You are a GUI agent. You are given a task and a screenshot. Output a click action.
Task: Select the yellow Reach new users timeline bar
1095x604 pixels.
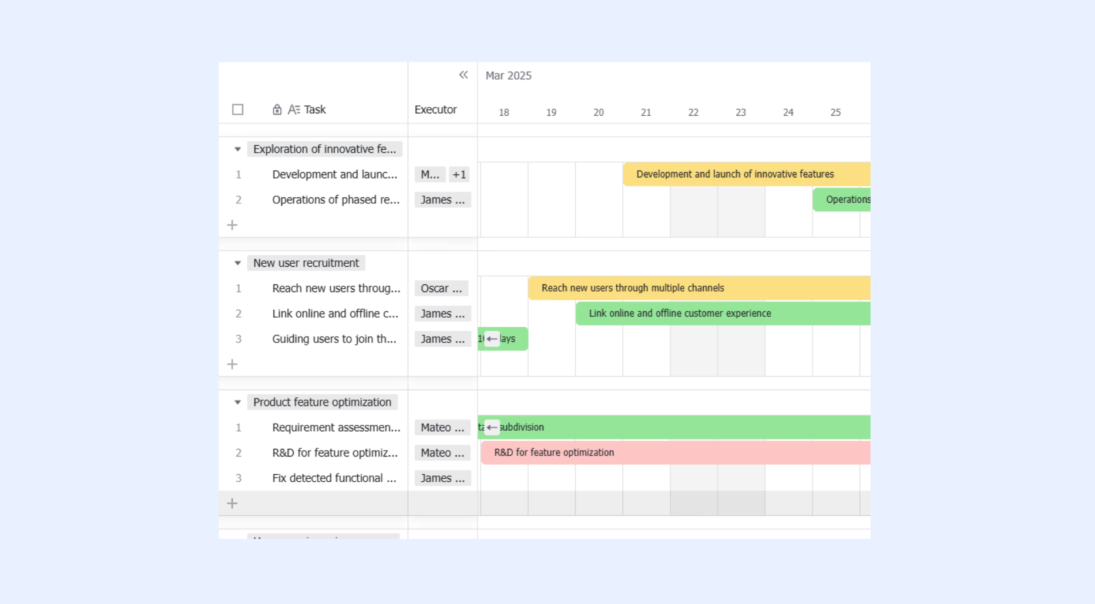point(699,288)
